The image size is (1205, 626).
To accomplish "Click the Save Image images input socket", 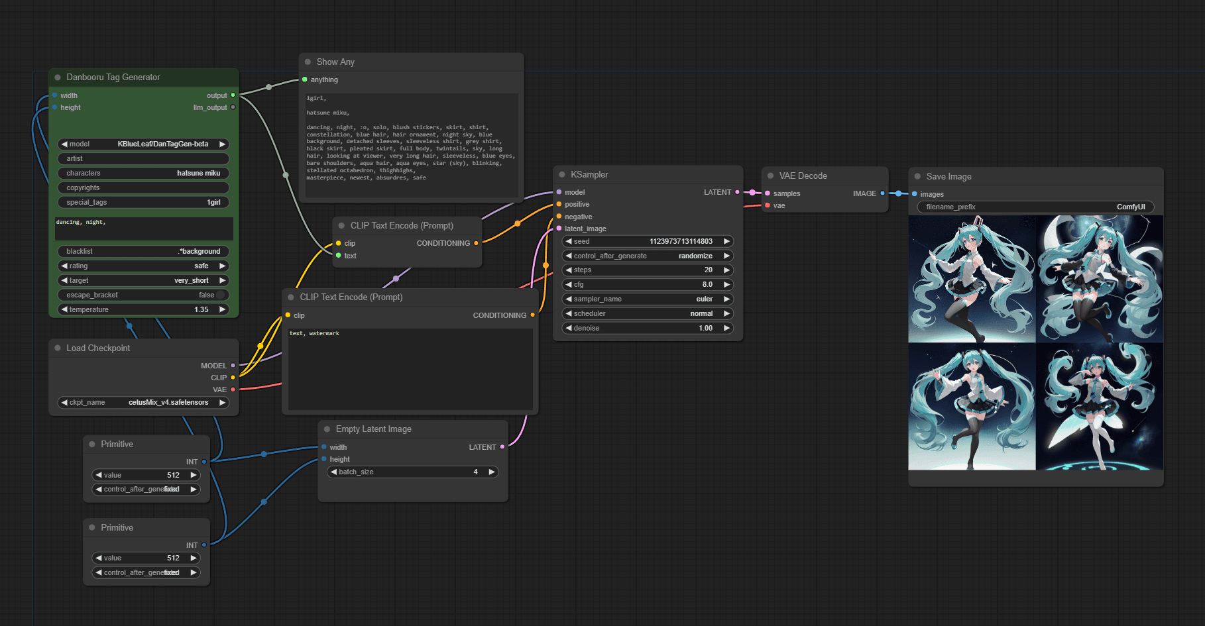I will coord(914,194).
